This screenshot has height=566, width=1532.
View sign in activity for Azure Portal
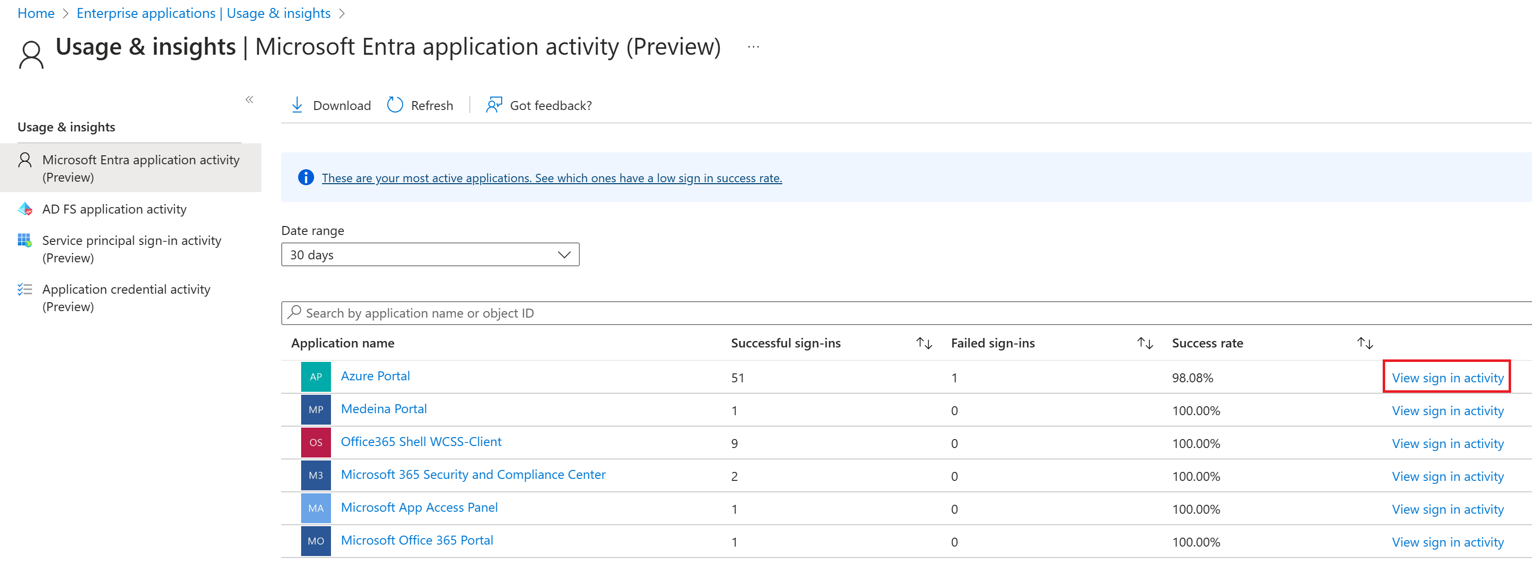pyautogui.click(x=1447, y=377)
